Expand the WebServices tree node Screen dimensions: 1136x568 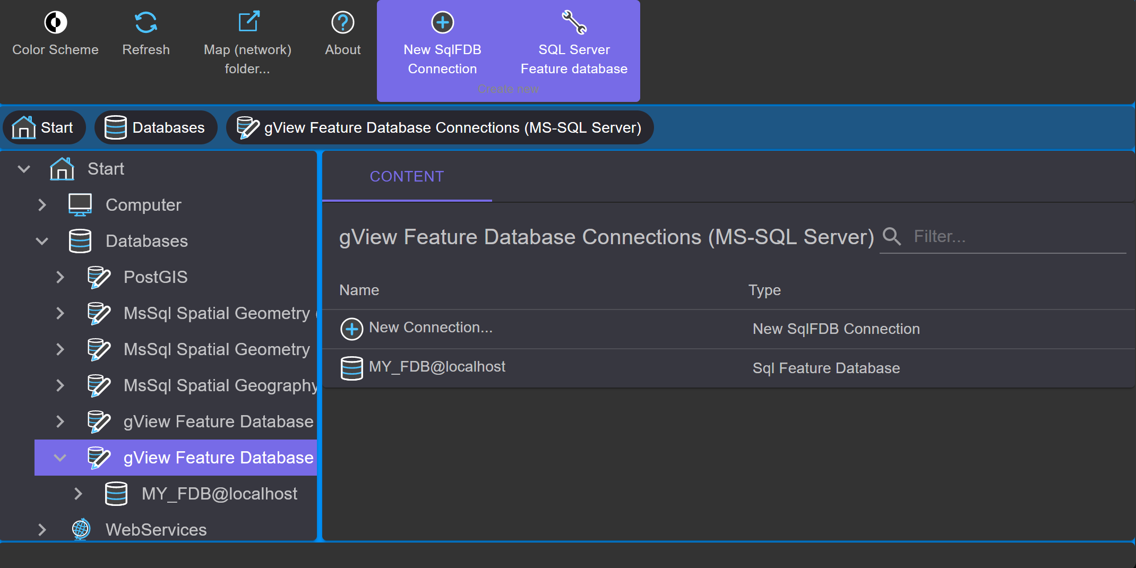click(42, 530)
